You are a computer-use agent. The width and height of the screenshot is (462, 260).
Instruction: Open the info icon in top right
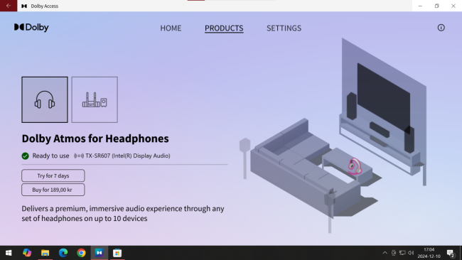tap(441, 28)
